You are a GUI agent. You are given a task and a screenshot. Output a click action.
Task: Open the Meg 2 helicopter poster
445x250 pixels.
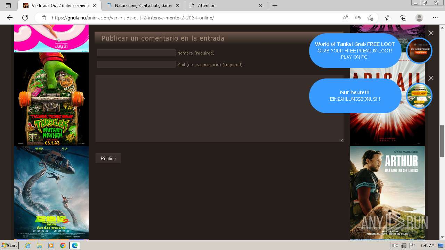(51, 193)
